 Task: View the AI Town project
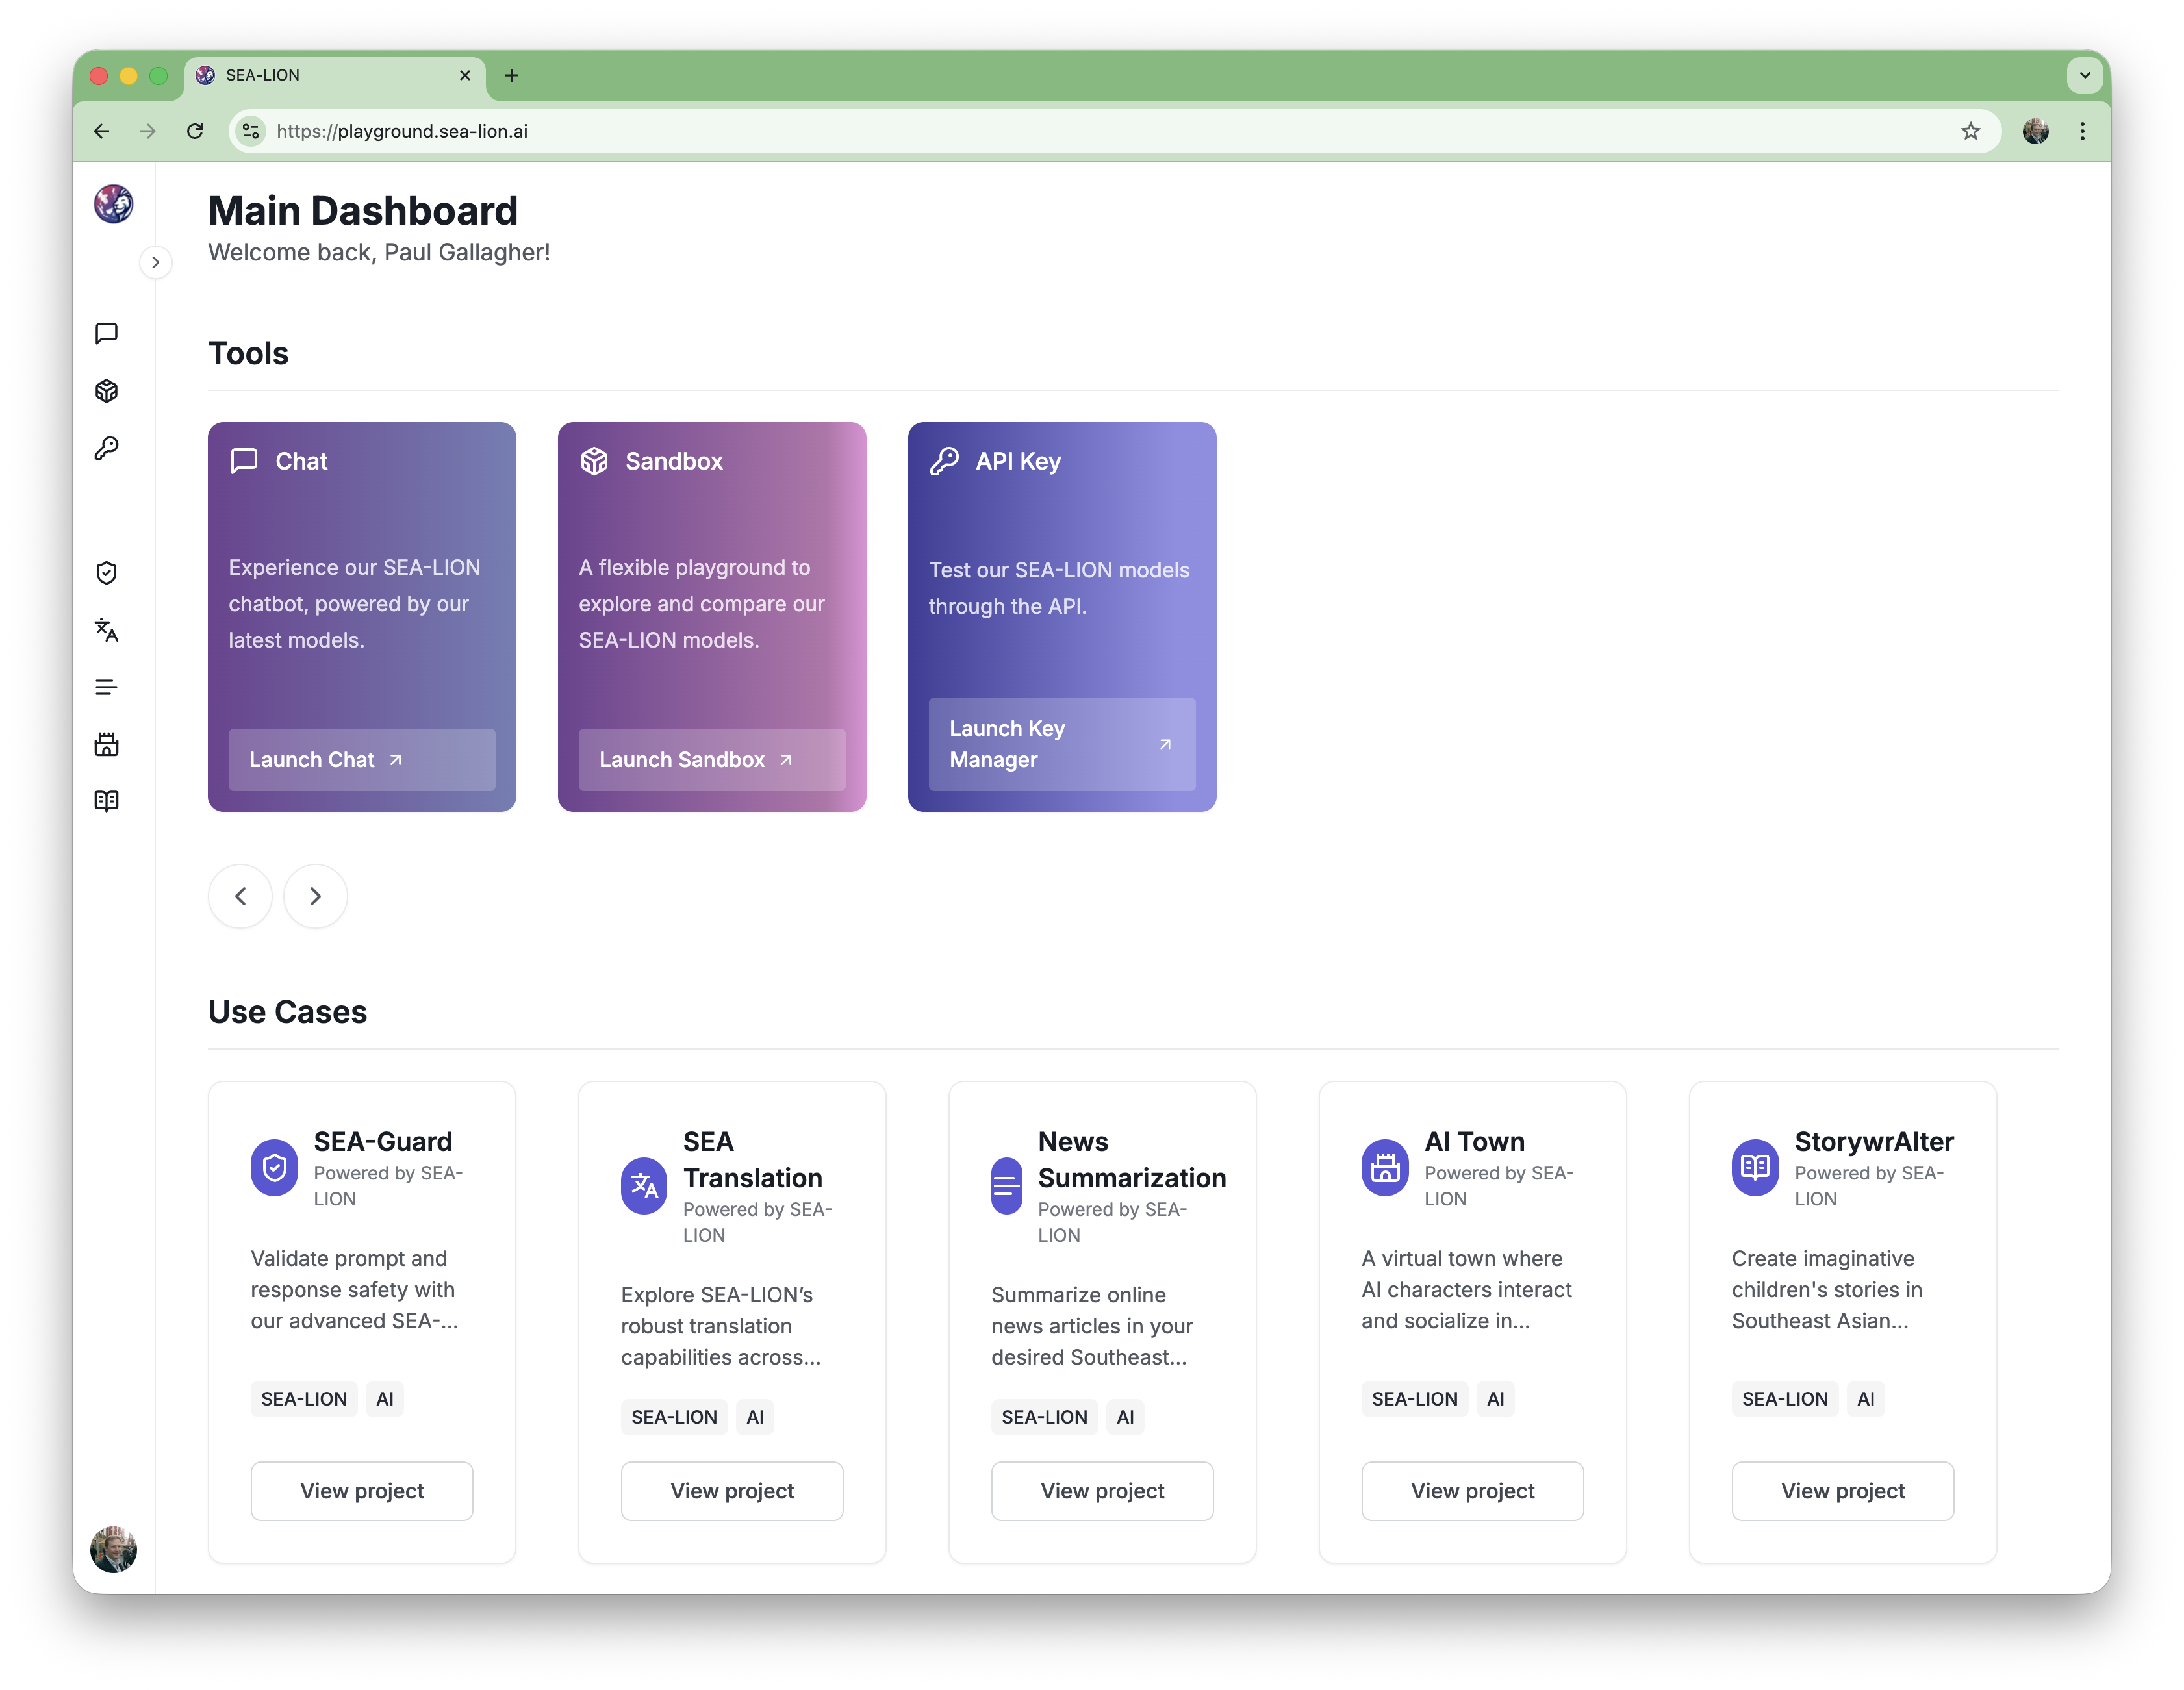tap(1472, 1491)
